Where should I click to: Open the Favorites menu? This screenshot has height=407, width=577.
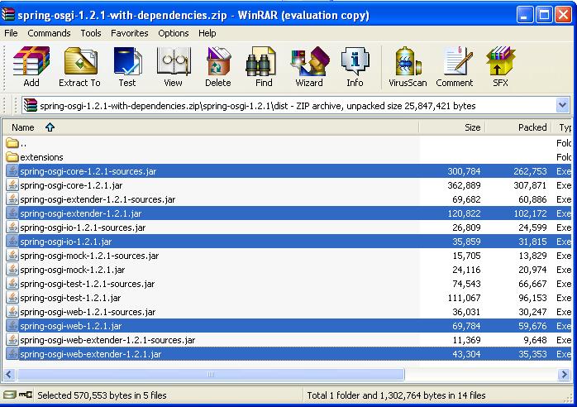coord(130,33)
